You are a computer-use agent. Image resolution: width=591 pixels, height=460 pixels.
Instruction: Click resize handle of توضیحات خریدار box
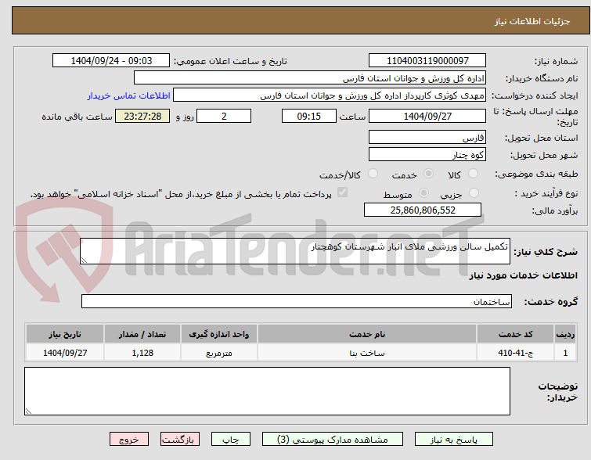click(28, 411)
